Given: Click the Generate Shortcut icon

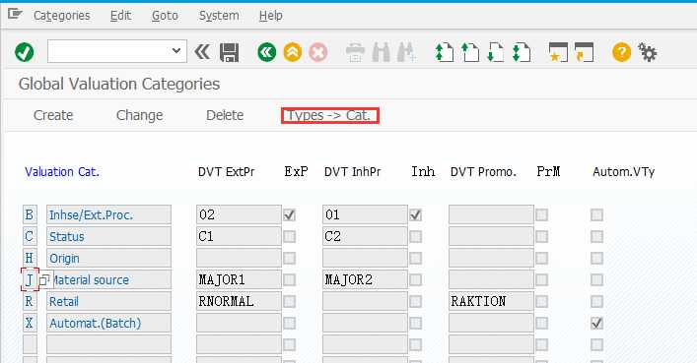Looking at the screenshot, I should 584,52.
